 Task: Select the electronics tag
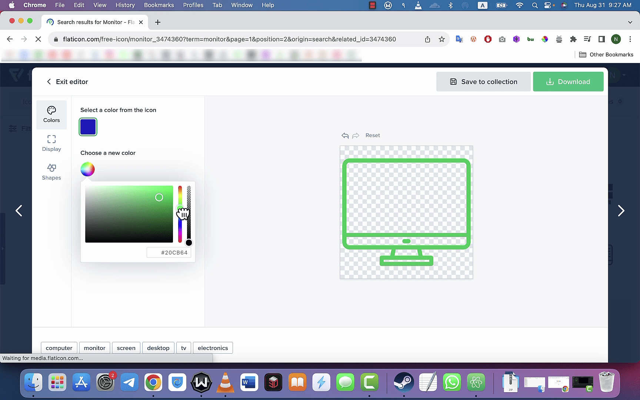click(x=213, y=348)
